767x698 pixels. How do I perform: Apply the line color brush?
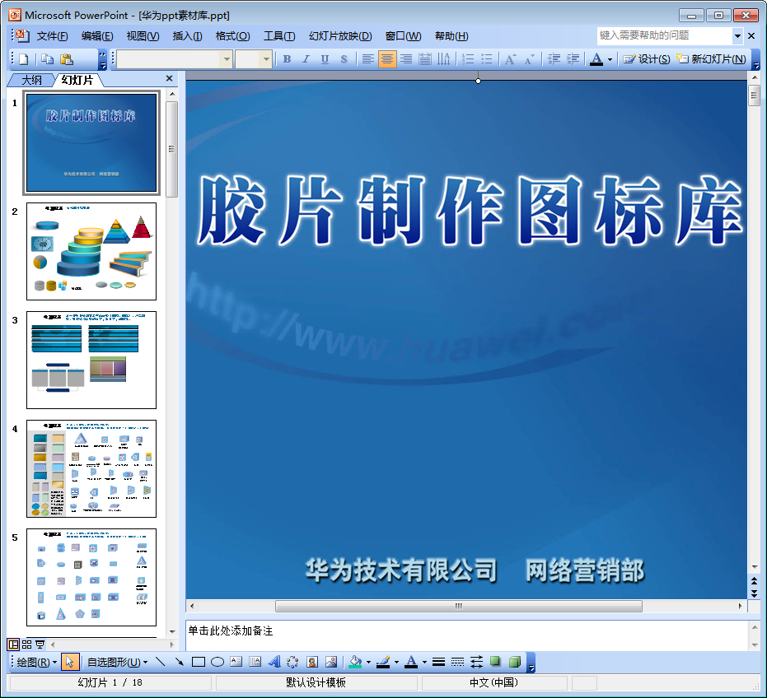coord(384,662)
